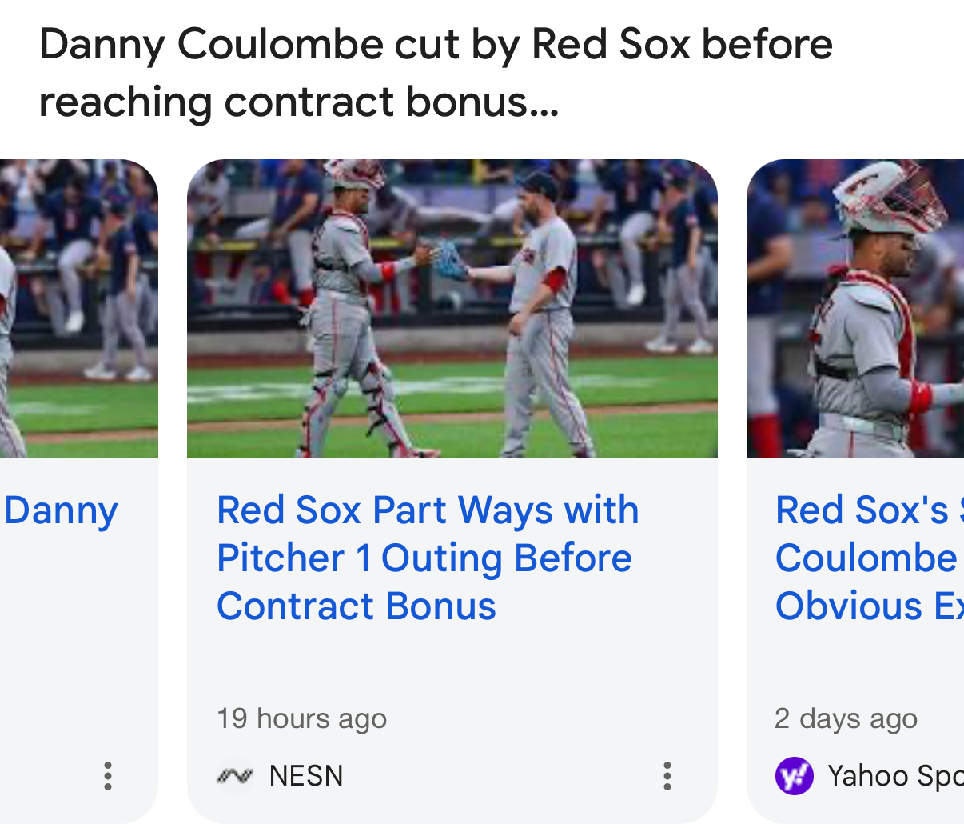Image resolution: width=964 pixels, height=836 pixels.
Task: Click 'Red Sox's' text on right card
Action: [x=862, y=510]
